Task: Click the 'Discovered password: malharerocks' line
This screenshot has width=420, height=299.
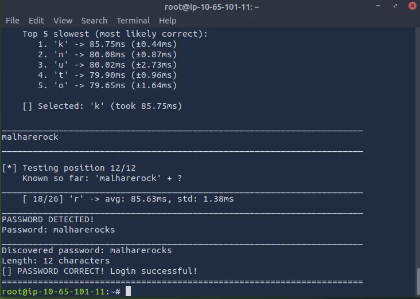Action: click(87, 250)
